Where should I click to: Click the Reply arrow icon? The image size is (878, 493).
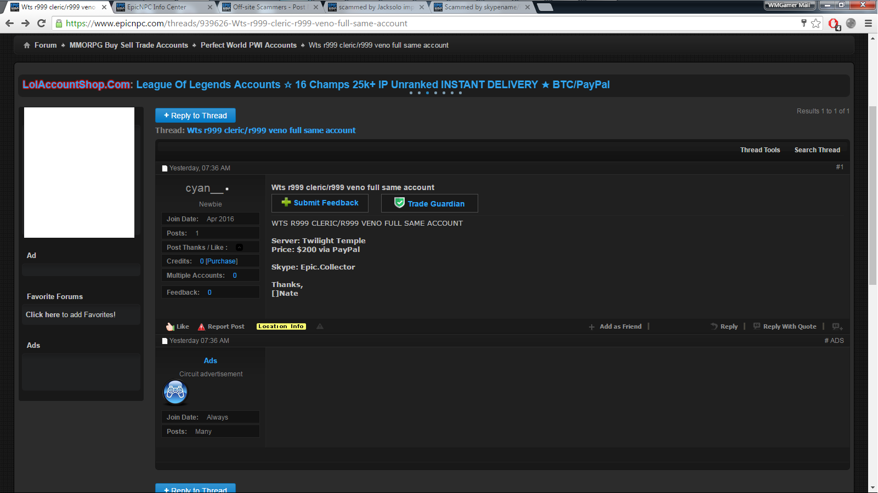coord(714,326)
